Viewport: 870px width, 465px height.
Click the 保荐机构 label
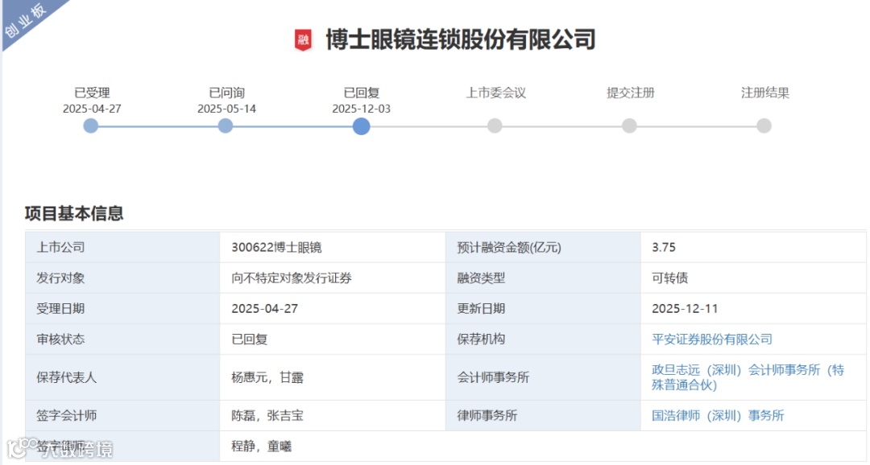(x=481, y=339)
